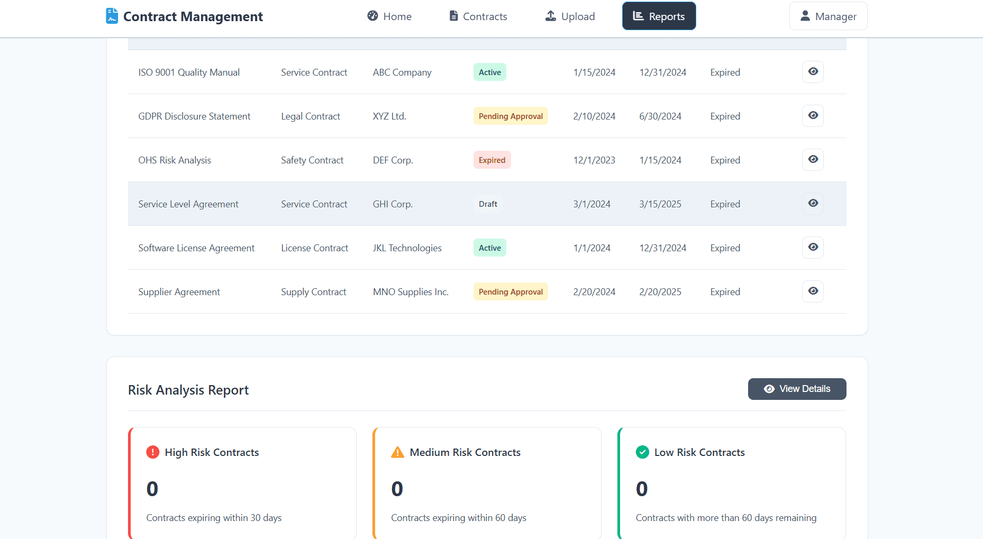The height and width of the screenshot is (539, 983).
Task: Open the Contracts tab
Action: (478, 16)
